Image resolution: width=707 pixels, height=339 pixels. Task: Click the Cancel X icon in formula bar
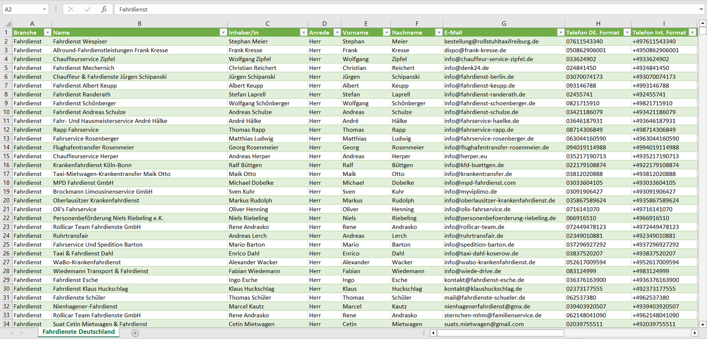(71, 9)
